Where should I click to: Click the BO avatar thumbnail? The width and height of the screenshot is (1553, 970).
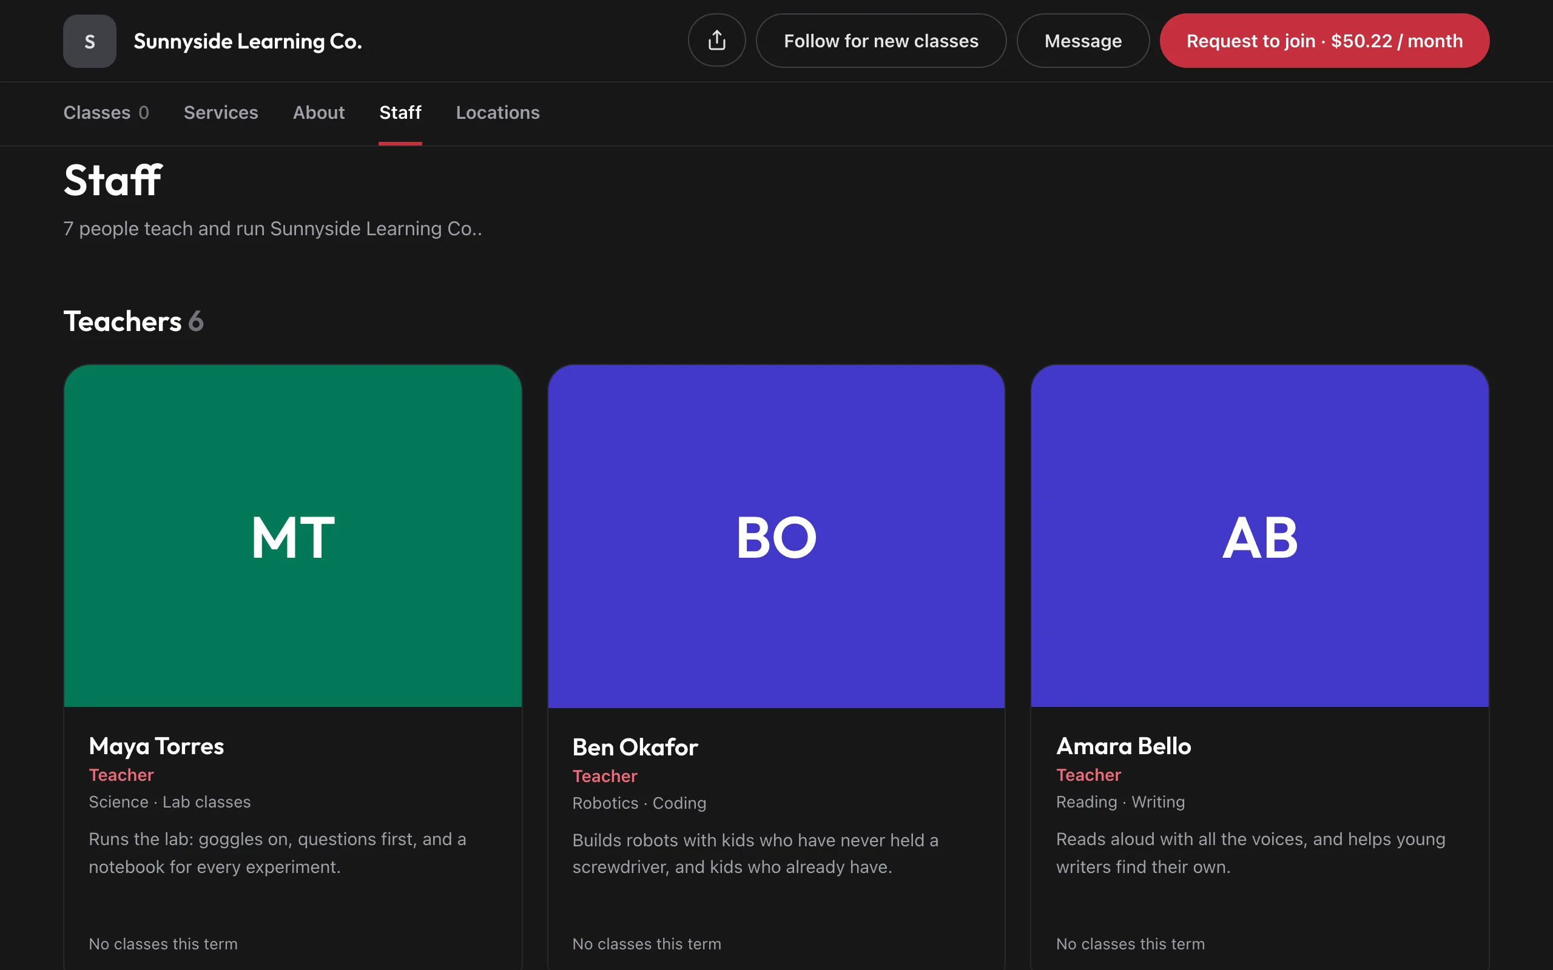[x=776, y=537]
